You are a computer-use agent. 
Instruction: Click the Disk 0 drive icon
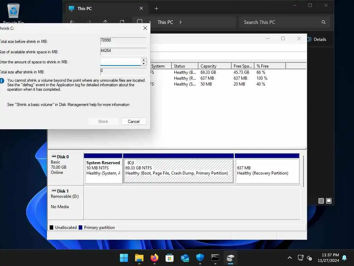pos(54,156)
